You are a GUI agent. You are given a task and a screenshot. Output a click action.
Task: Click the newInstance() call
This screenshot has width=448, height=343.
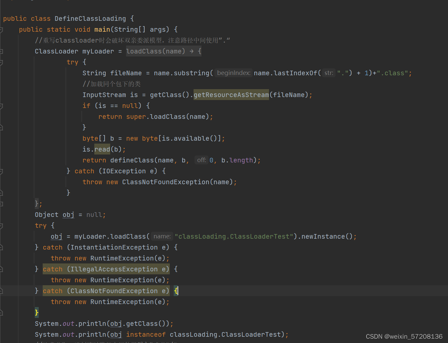[327, 236]
